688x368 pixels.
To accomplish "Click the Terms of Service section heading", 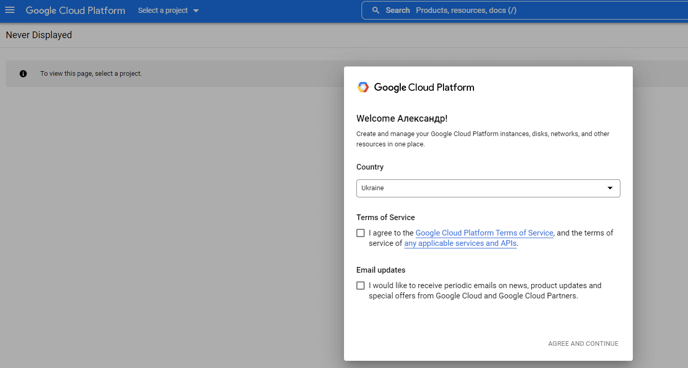I will click(386, 218).
